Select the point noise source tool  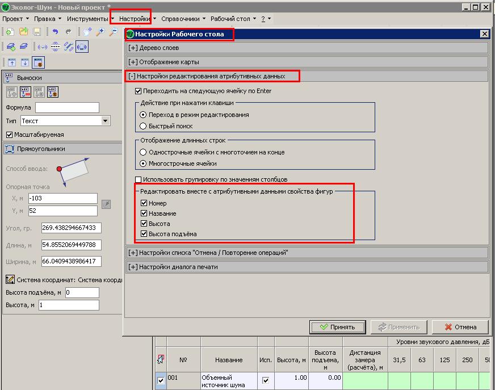43,47
